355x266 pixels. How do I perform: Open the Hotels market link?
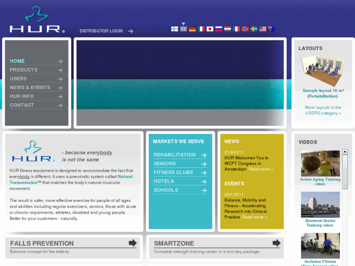(164, 182)
